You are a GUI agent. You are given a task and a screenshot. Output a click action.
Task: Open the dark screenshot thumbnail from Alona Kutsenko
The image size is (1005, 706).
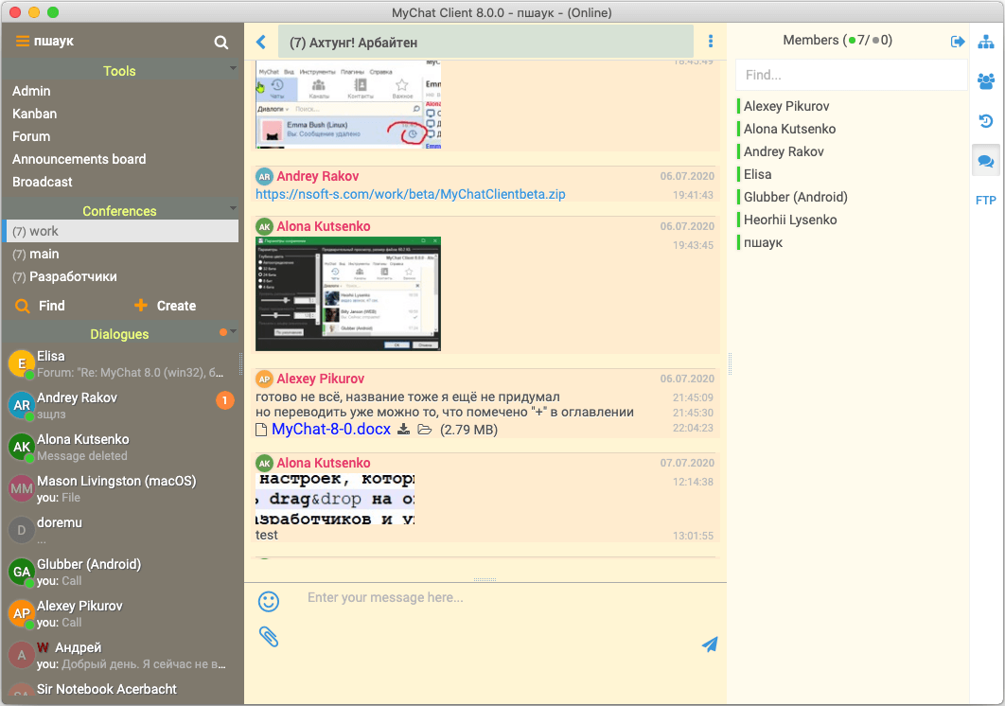pos(348,293)
